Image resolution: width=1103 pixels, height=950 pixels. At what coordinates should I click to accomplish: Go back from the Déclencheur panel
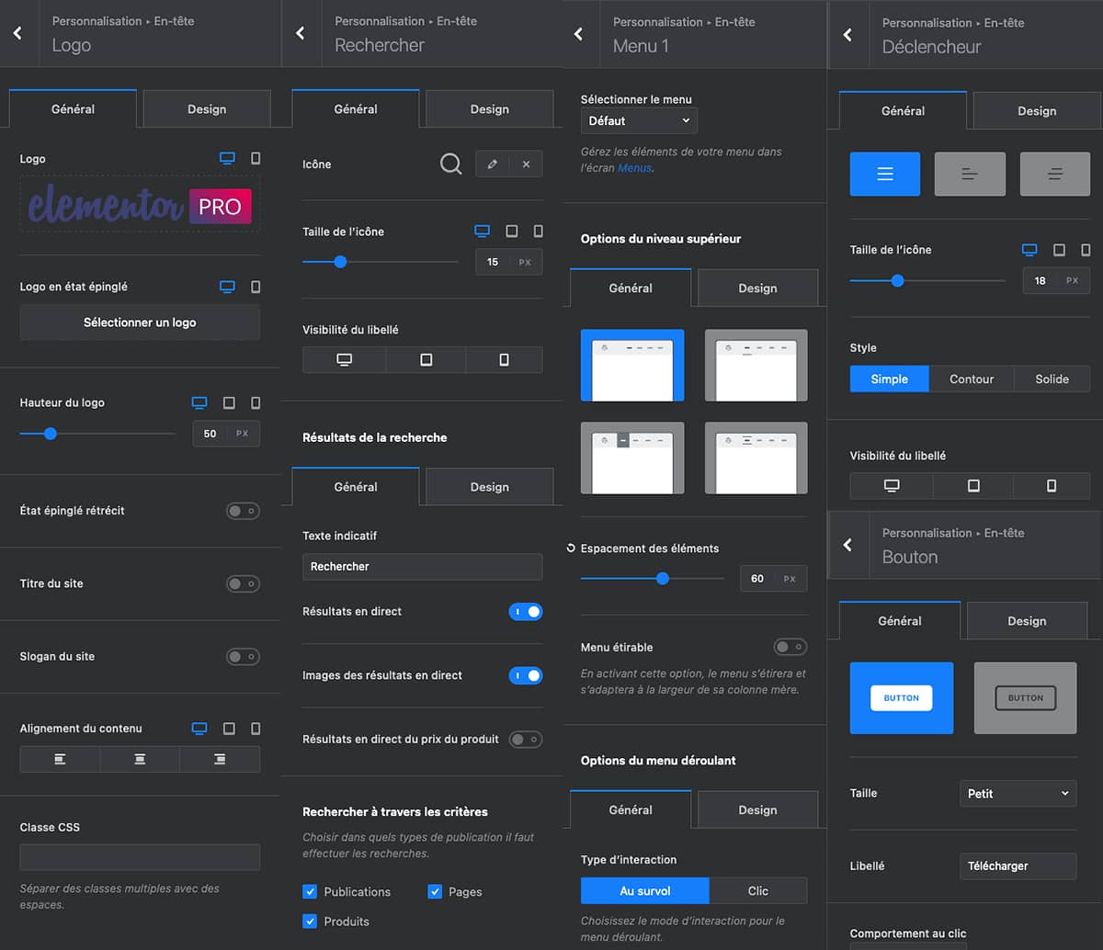[x=847, y=35]
